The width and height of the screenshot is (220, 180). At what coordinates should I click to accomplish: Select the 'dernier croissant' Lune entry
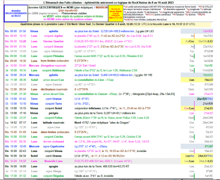(x=54, y=141)
